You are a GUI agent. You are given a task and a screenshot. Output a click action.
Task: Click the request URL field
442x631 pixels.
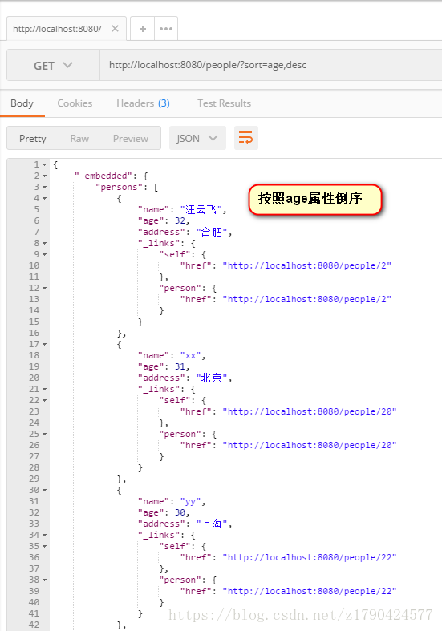coord(271,65)
